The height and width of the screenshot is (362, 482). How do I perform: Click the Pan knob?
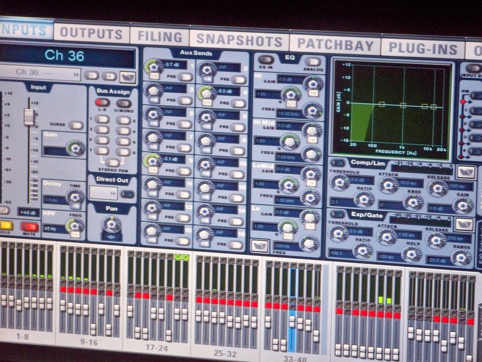point(112,225)
